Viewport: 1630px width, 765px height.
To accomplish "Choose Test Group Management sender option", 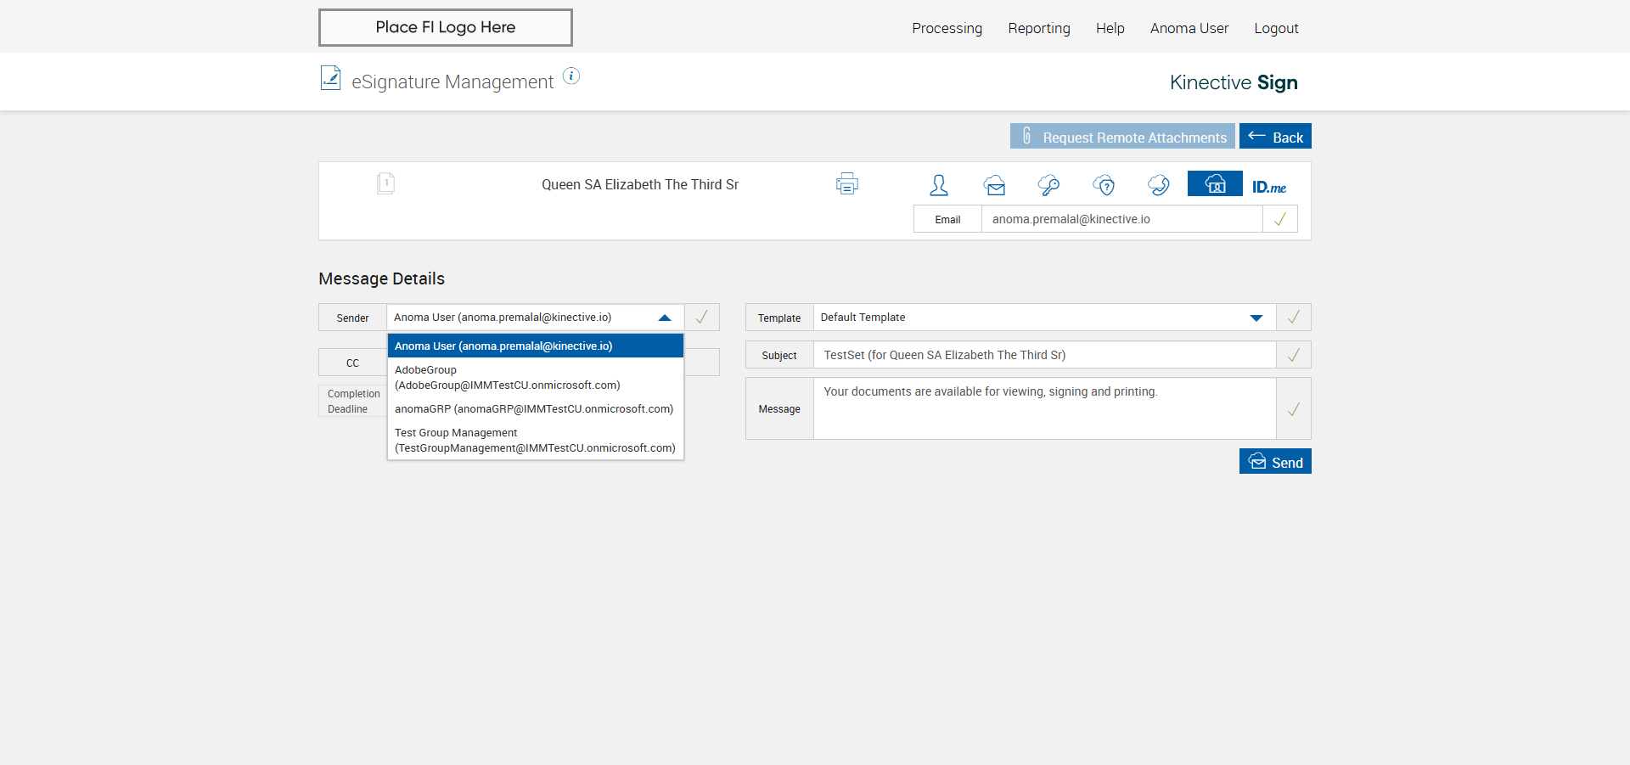I will pos(535,441).
